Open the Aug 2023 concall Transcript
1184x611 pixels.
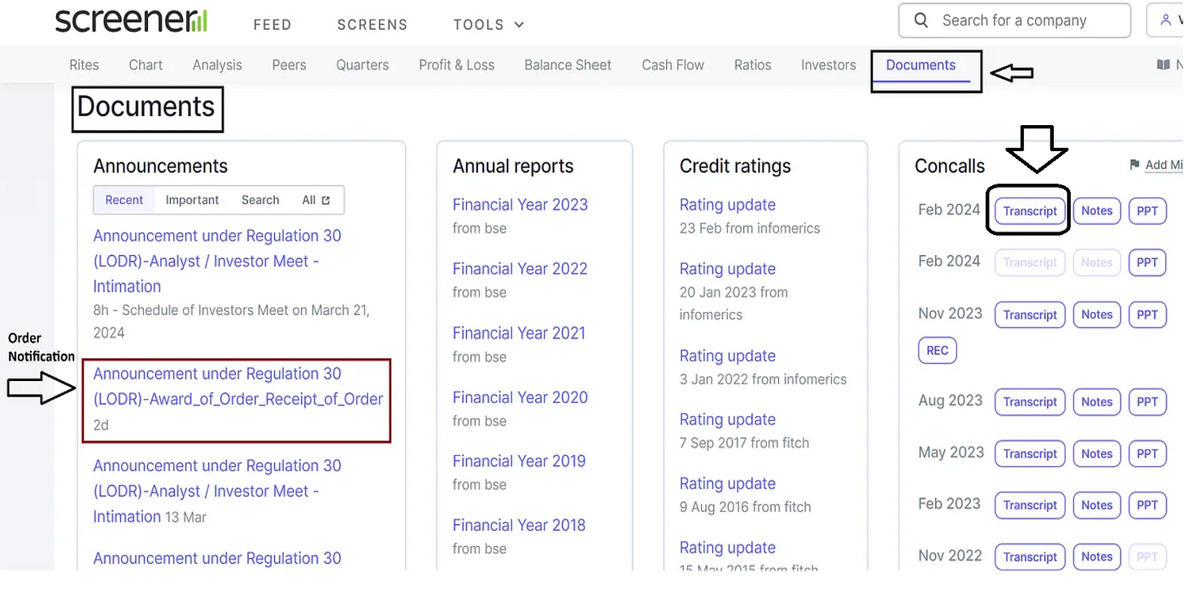click(1029, 401)
